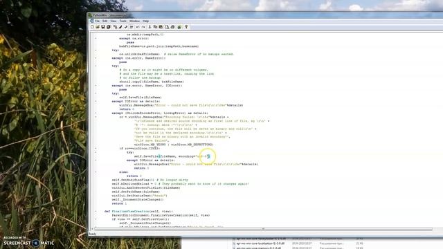The width and height of the screenshot is (443, 249).
Task: Click the horizontal scrollbar left arrow
Action: click(x=92, y=229)
